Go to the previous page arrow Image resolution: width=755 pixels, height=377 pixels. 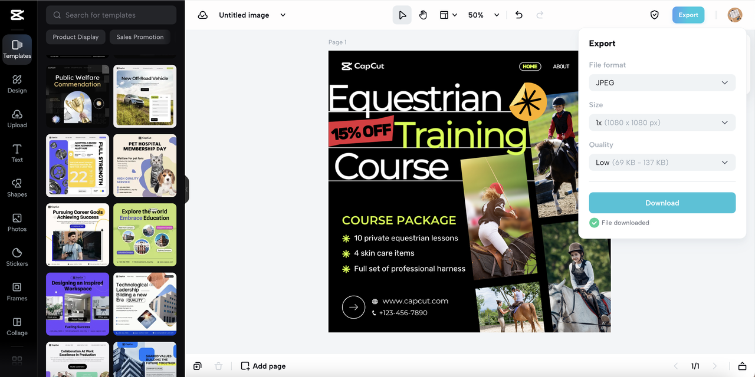pyautogui.click(x=676, y=366)
